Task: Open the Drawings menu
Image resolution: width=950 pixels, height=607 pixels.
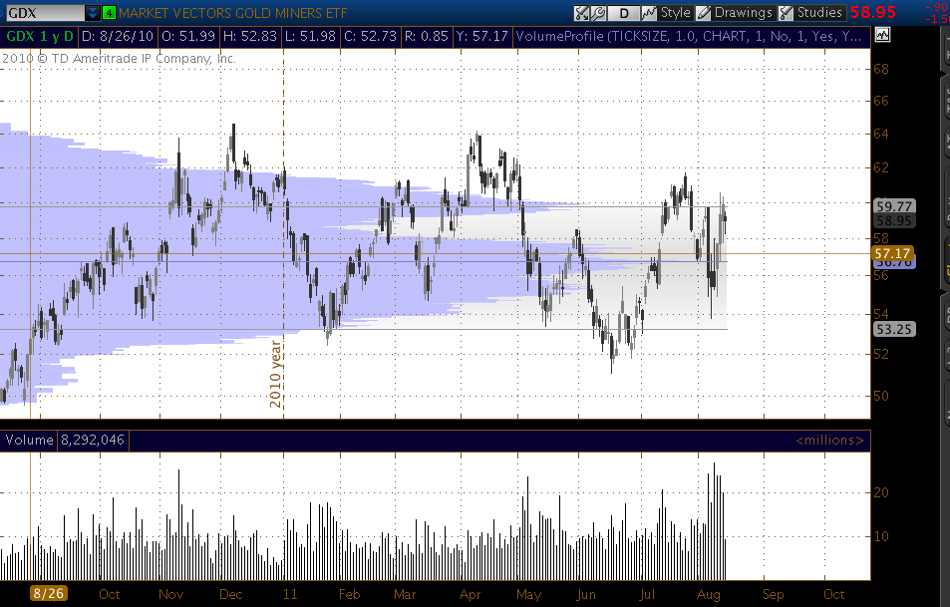Action: 735,14
